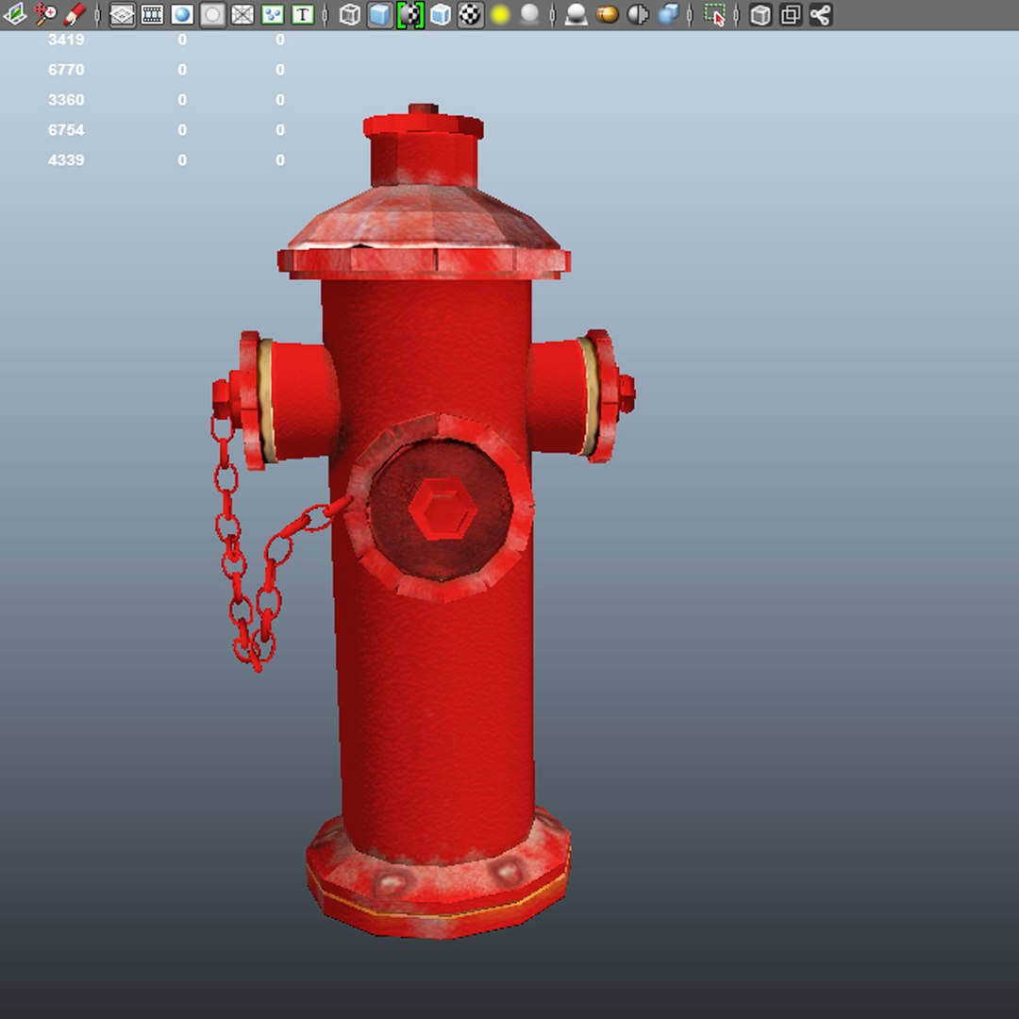
Task: Toggle X-ray joints icon
Action: 821,14
